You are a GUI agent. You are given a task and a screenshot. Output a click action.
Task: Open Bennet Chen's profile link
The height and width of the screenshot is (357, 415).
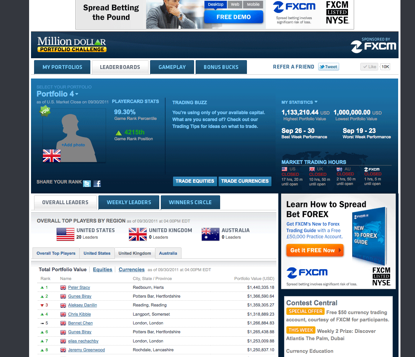(80, 323)
